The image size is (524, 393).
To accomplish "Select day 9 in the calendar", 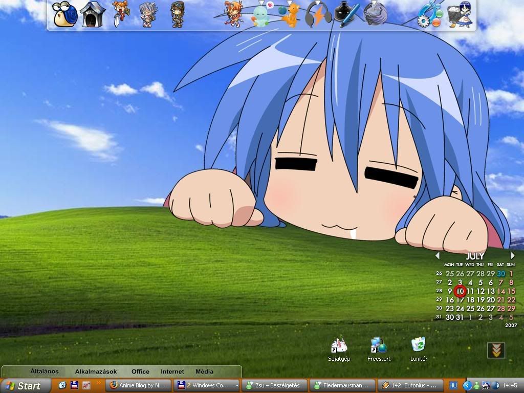I will (x=450, y=291).
